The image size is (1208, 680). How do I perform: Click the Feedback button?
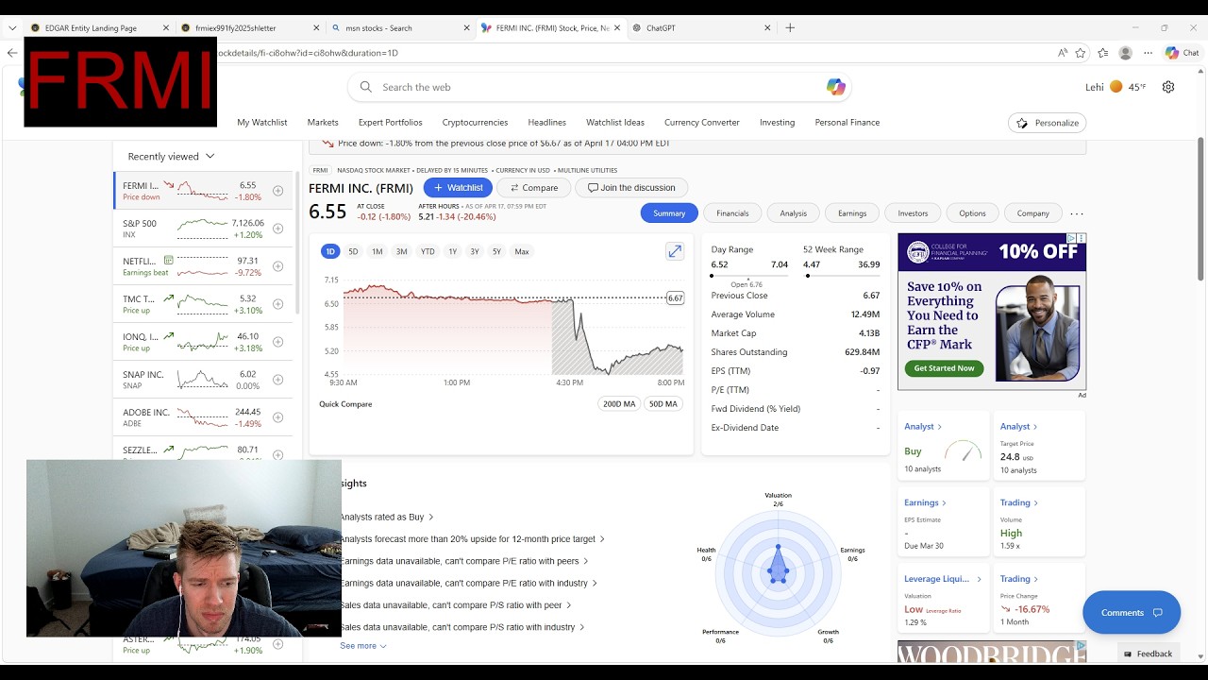click(x=1148, y=654)
